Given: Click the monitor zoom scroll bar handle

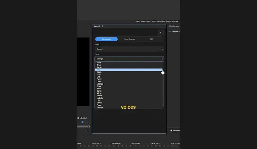Looking at the screenshot, I should (89, 127).
